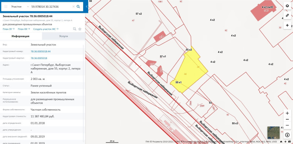Zoom in with the plus button
Viewport: 293px width, 144px height.
pyautogui.click(x=287, y=113)
